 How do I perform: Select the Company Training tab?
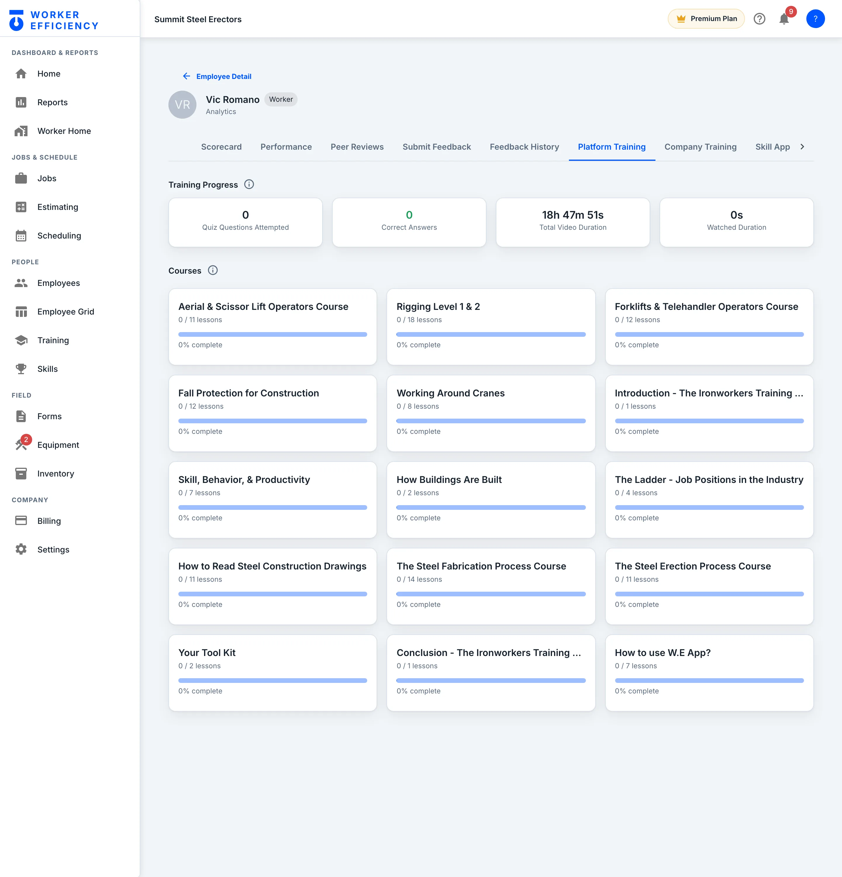pyautogui.click(x=700, y=147)
